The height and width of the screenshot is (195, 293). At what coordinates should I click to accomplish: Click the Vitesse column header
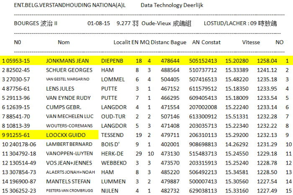(x=251, y=42)
